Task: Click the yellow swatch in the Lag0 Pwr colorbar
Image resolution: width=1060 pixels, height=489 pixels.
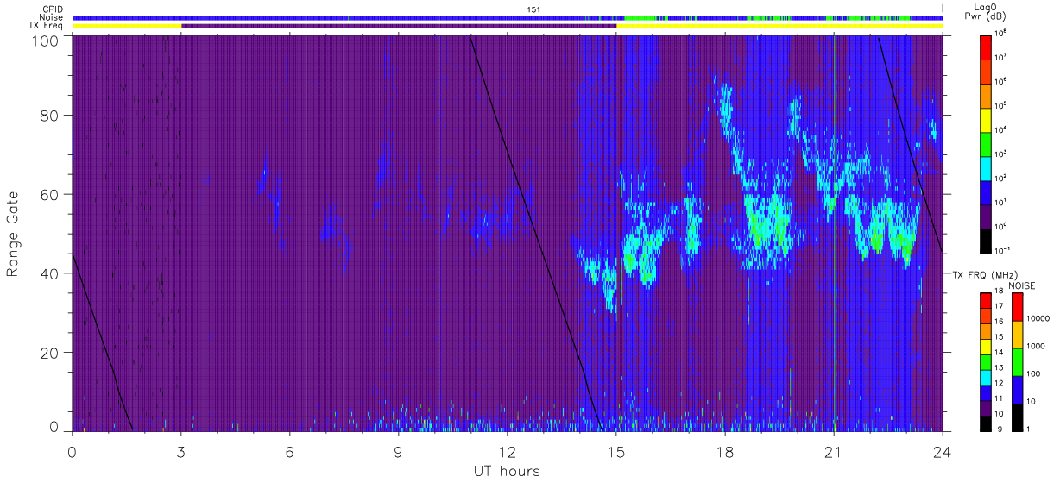Action: [x=985, y=120]
